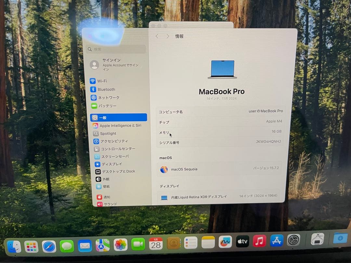Open ネットワーク settings via its globe icon

pos(94,97)
